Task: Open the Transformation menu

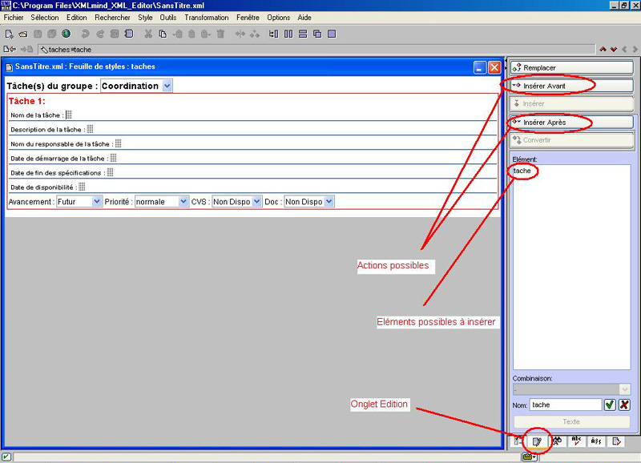Action: click(x=206, y=17)
